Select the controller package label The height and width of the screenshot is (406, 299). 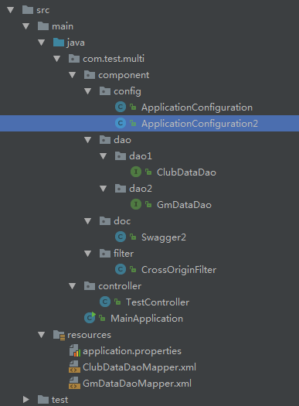point(120,286)
